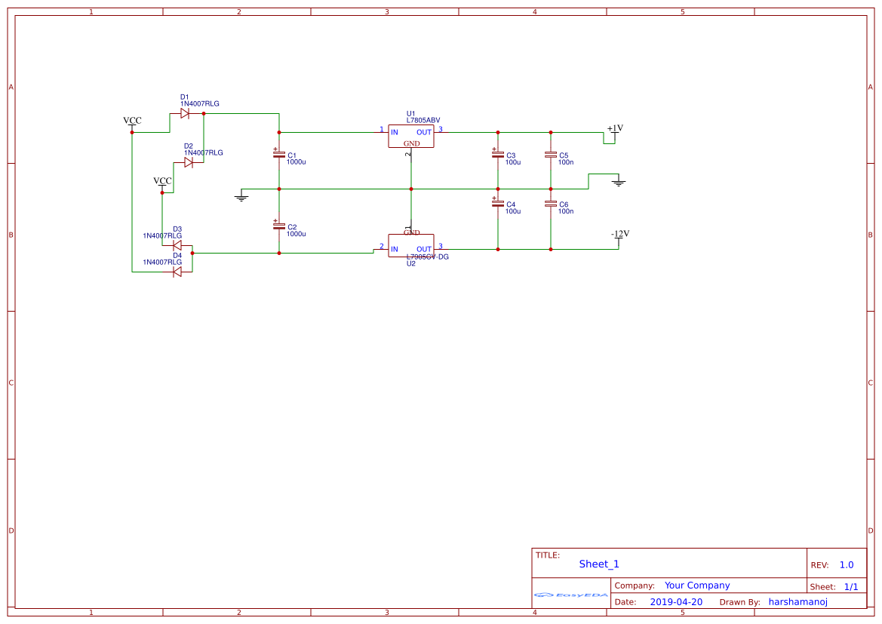This screenshot has height=624, width=882.
Task: Click the harshamanoj drawn-by text
Action: pos(797,601)
